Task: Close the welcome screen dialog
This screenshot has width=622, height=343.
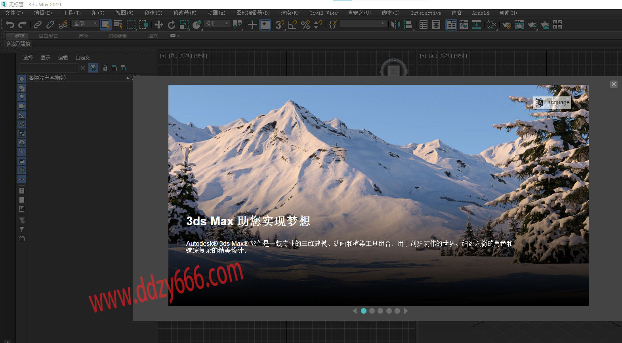Action: (614, 84)
